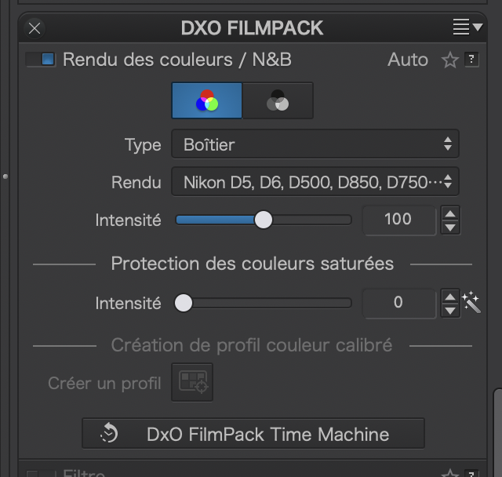Decrease rendering Intensité with down stepper arrow
502x477 pixels.
450,228
